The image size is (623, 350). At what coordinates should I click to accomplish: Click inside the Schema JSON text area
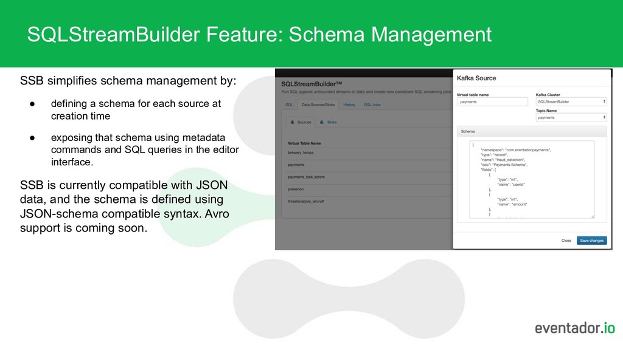tap(532, 179)
